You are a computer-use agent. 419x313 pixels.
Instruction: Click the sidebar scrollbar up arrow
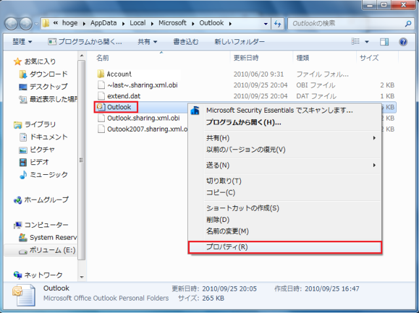click(82, 56)
